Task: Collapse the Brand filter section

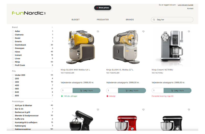Action: pyautogui.click(x=52, y=27)
